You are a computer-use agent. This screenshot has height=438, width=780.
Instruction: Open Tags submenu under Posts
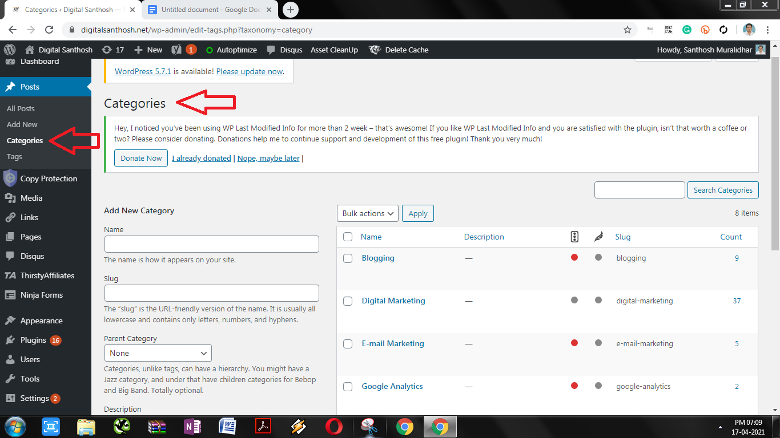pyautogui.click(x=14, y=156)
